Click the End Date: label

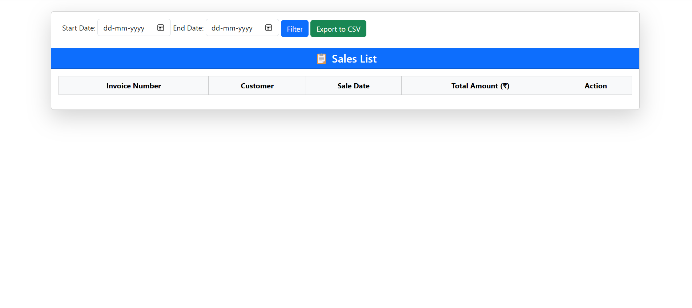pyautogui.click(x=188, y=28)
